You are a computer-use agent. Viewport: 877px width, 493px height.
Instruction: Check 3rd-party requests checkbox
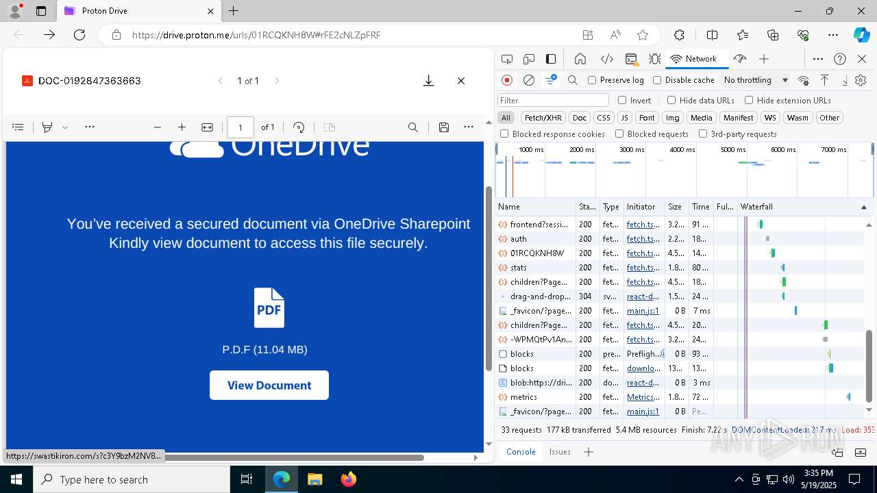point(737,134)
